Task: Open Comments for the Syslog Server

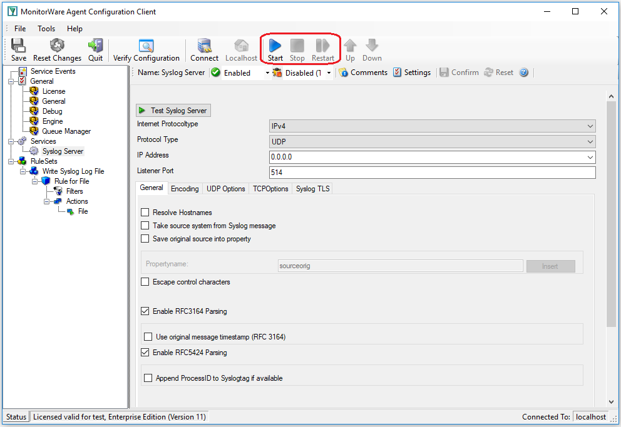Action: coord(363,73)
